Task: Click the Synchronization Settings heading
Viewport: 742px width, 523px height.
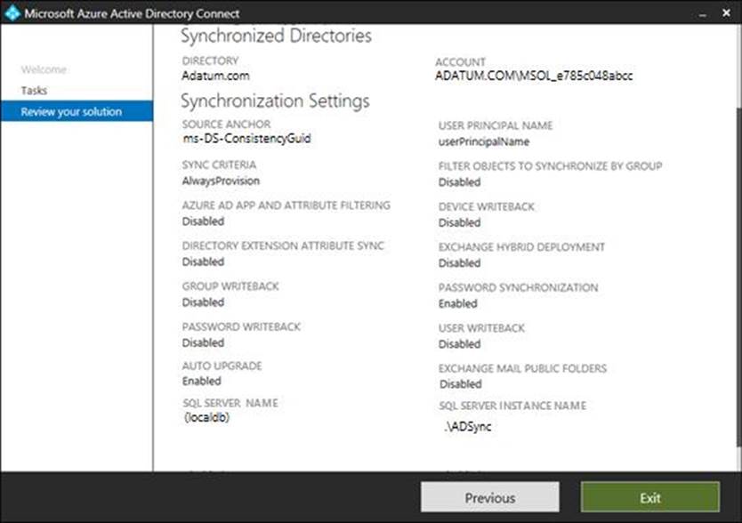Action: (x=276, y=101)
